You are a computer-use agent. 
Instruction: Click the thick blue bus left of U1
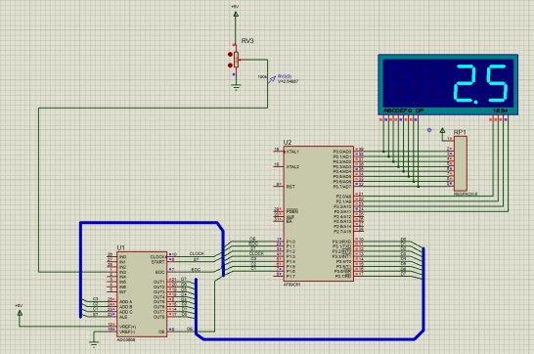[81, 269]
